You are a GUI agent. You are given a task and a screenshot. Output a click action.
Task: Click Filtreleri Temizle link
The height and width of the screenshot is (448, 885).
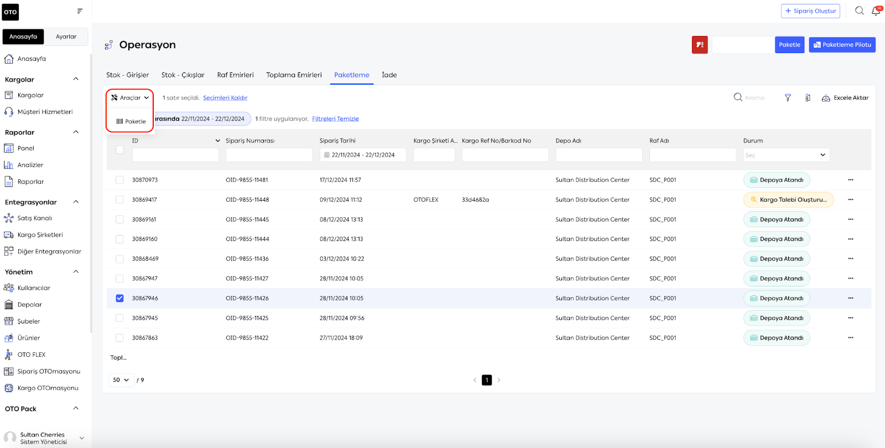coord(335,119)
